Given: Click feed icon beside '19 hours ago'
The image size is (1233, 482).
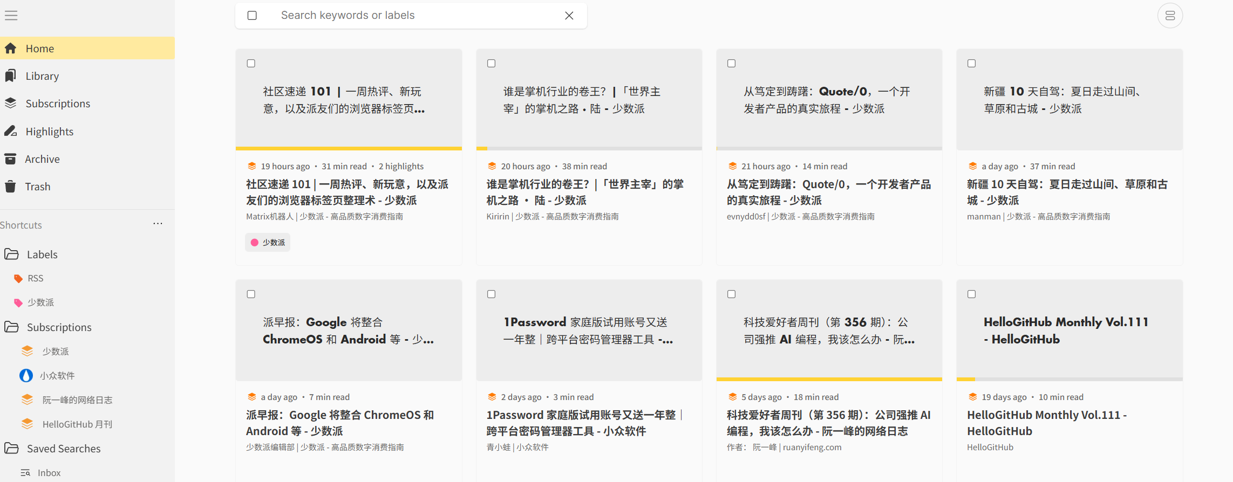Looking at the screenshot, I should pos(251,166).
